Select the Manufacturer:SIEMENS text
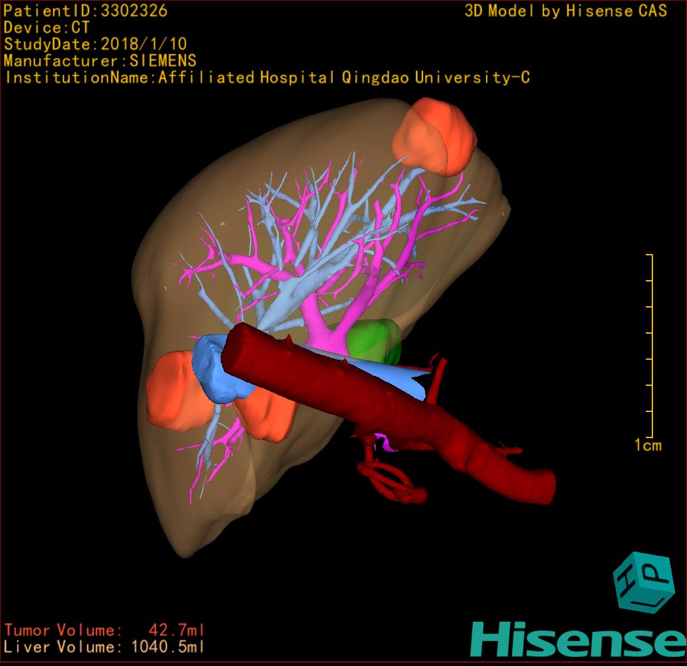This screenshot has height=666, width=687. point(100,61)
